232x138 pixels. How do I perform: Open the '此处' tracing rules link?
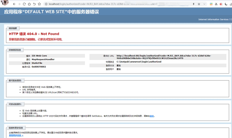[x=152, y=116]
